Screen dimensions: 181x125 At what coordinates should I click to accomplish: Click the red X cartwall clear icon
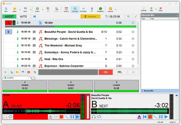[29, 72]
